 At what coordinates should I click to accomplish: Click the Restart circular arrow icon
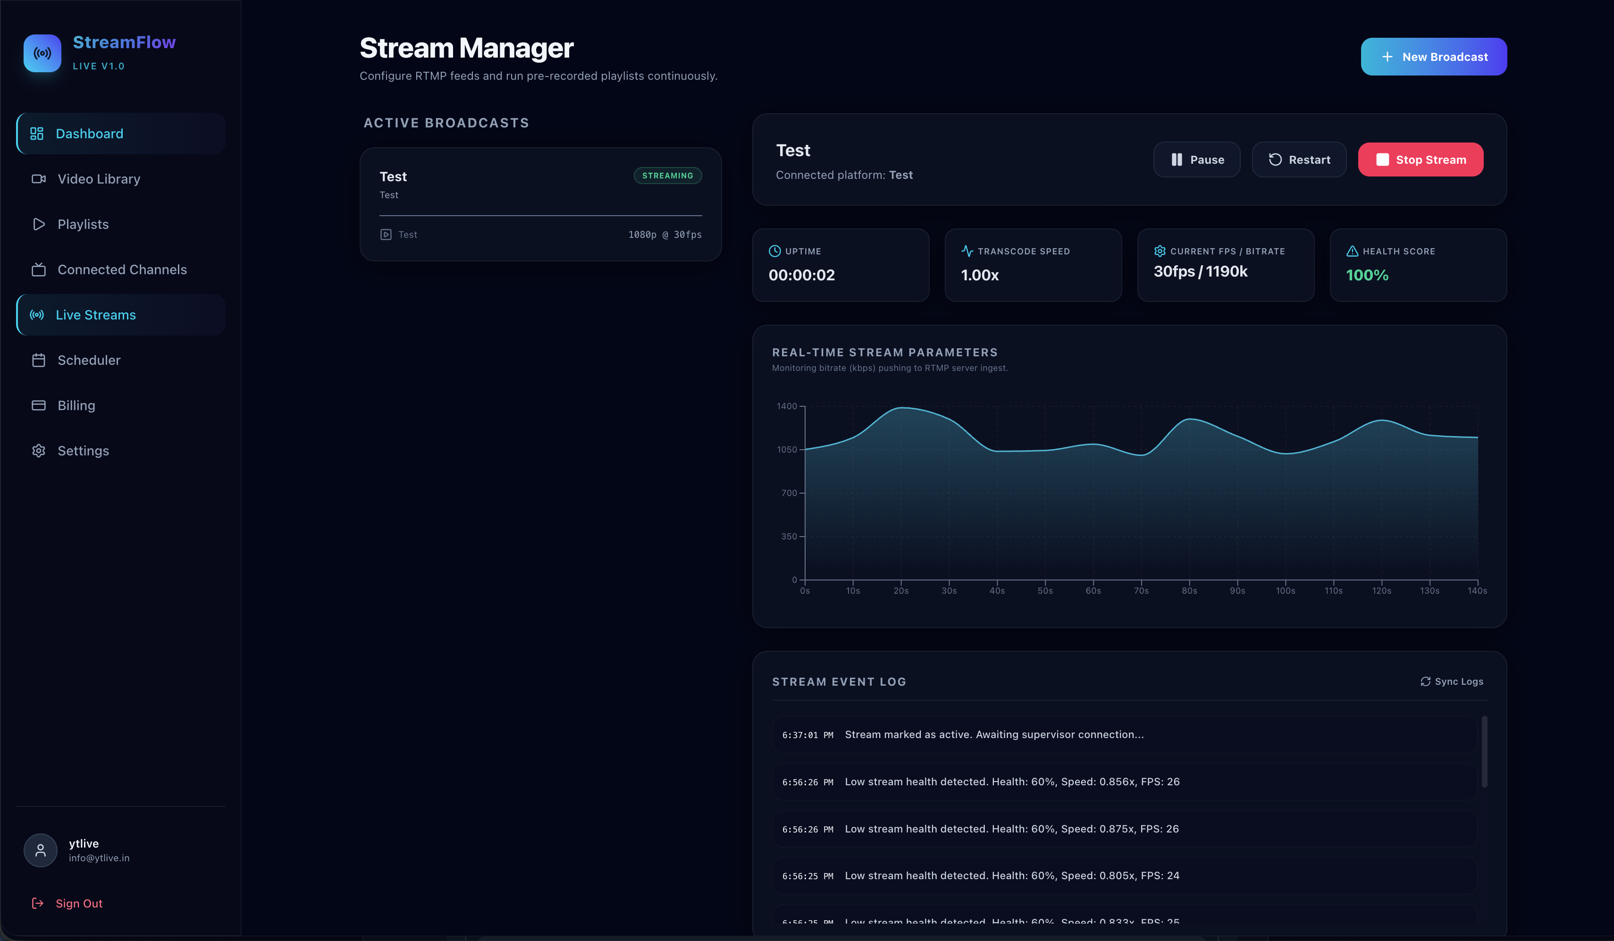coord(1275,160)
